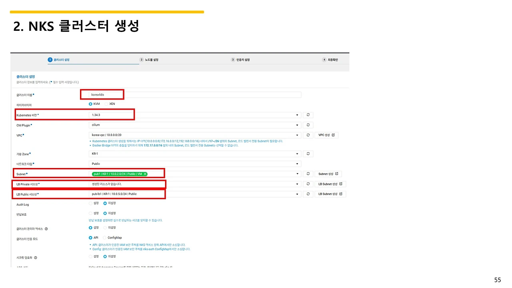Refresh the CNI Plugin list
512x288 pixels.
coord(308,125)
